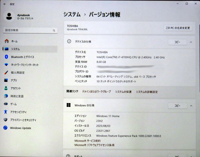The width and height of the screenshot is (200, 157).
Task: Copy device specifications with コピー button
Action: tap(177, 42)
